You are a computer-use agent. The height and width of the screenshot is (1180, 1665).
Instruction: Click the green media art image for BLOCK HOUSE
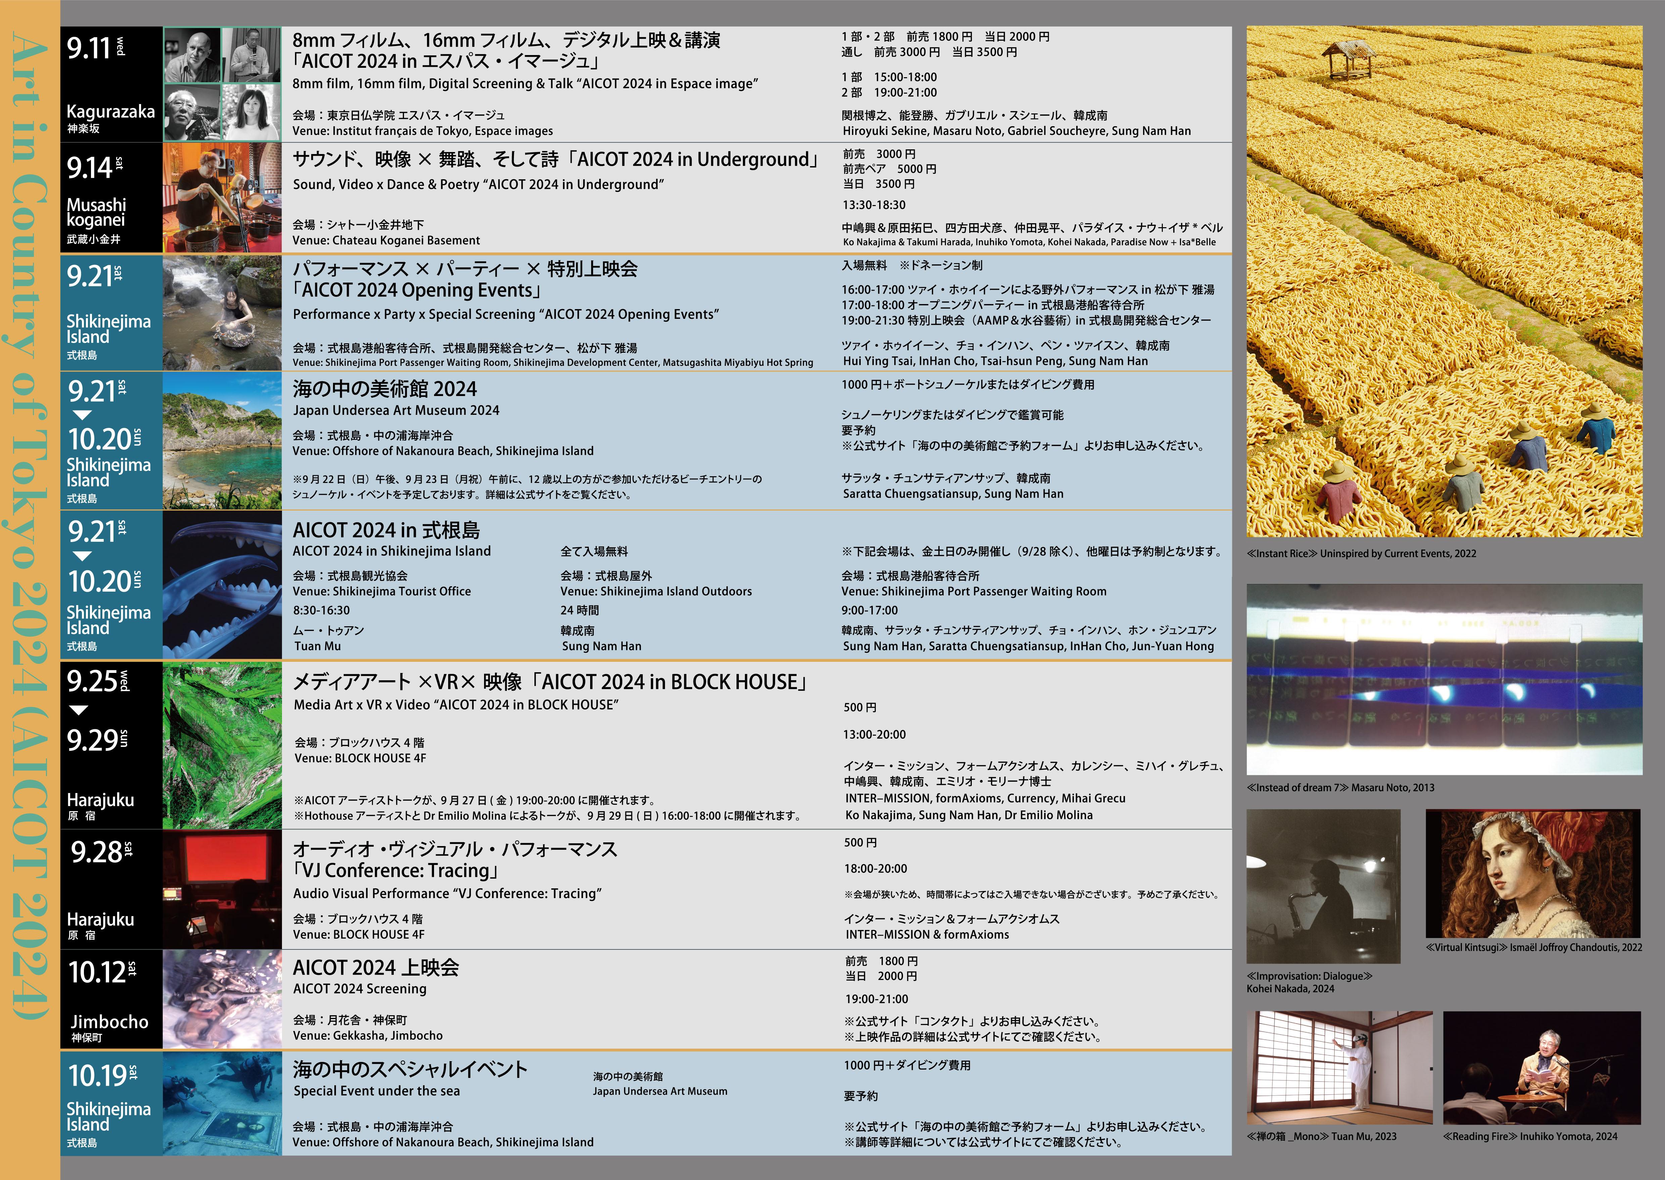[x=222, y=745]
